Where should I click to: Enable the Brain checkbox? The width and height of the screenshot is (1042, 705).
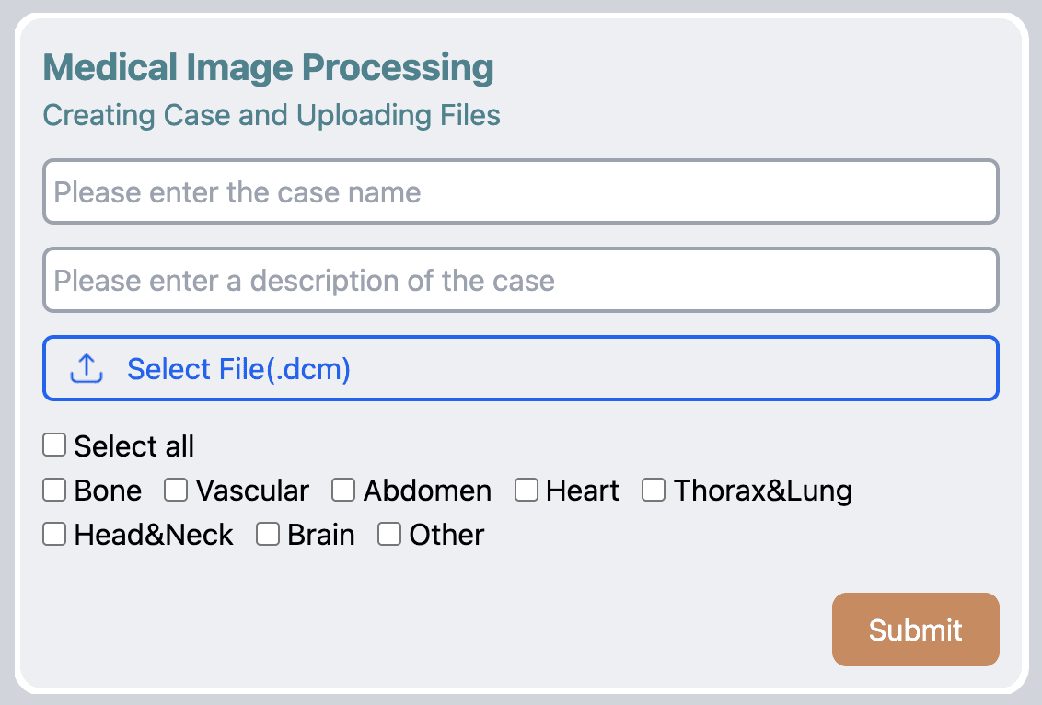268,534
